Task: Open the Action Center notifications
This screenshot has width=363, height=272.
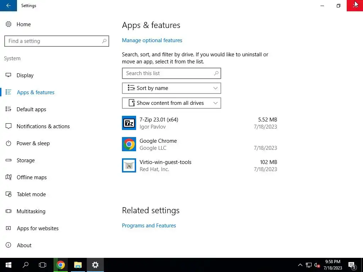Action: [x=352, y=265]
